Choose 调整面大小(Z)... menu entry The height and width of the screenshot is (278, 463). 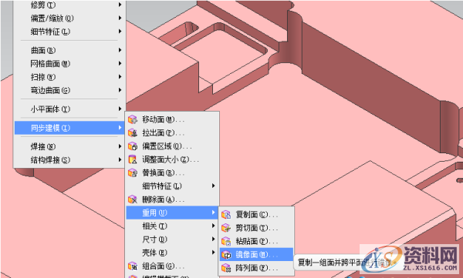pos(172,159)
